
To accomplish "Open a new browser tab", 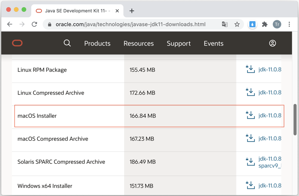I will point(132,11).
